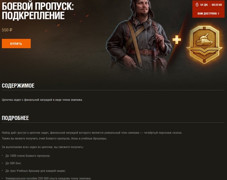Click the line starting with За выполнение всех задач
The image size is (227, 180).
[x=43, y=147]
